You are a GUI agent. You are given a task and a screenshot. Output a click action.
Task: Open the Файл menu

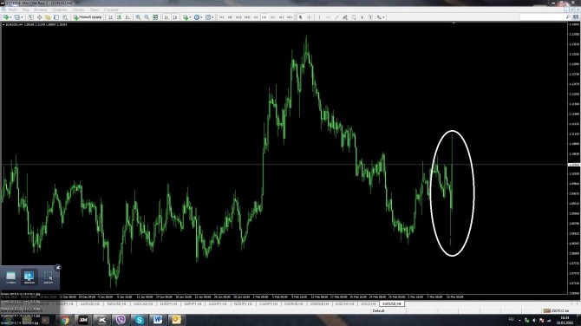[13, 10]
